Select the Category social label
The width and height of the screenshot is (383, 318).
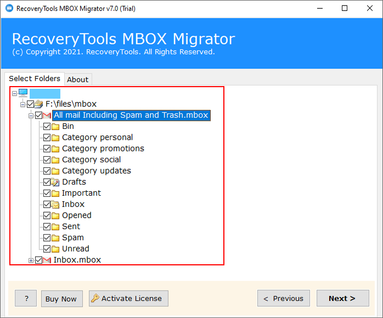91,160
